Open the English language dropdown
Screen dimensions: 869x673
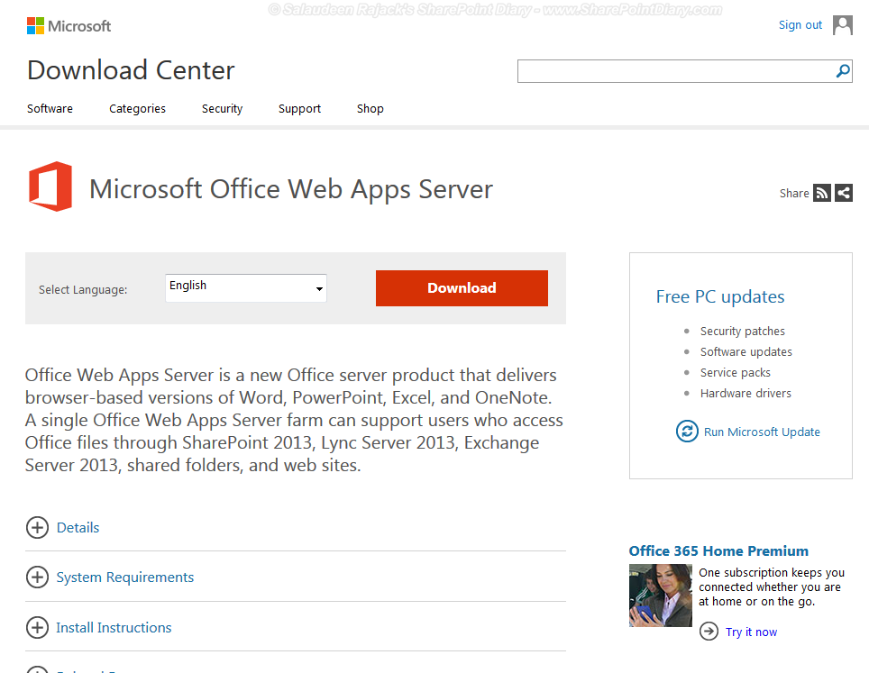246,288
